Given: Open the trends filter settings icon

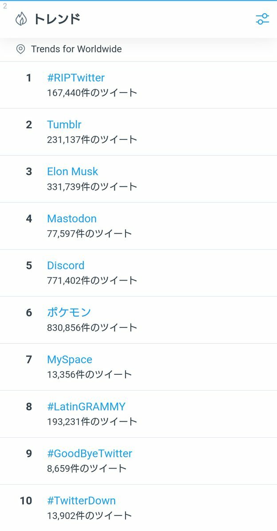Looking at the screenshot, I should click(262, 19).
